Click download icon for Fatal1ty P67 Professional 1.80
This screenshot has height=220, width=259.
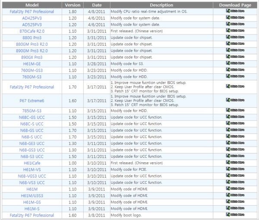pyautogui.click(x=235, y=11)
